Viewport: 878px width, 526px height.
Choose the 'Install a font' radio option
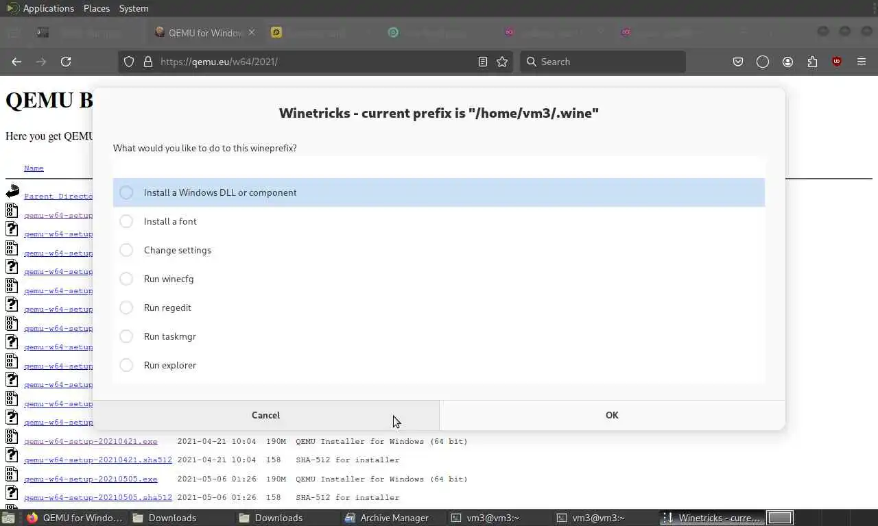(x=126, y=221)
